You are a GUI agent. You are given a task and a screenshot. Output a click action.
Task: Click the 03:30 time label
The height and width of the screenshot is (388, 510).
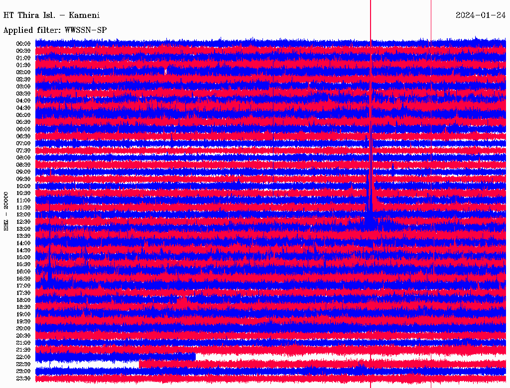(23, 94)
